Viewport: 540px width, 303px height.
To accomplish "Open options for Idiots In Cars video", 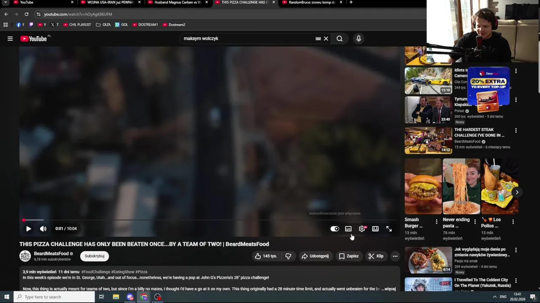I will (x=516, y=71).
